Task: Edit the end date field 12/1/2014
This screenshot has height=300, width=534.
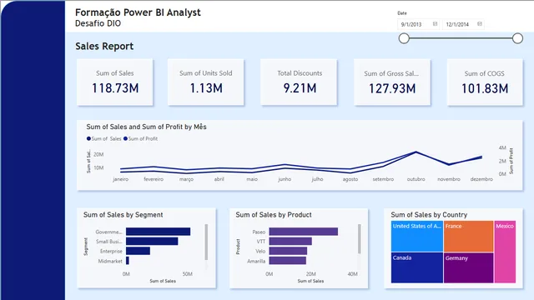Action: click(463, 24)
